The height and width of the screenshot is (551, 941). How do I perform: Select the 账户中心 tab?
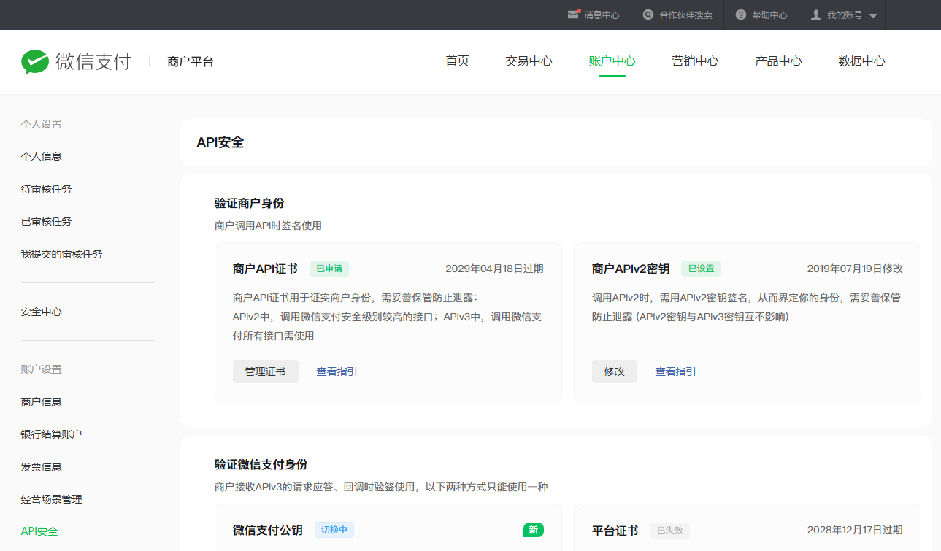(x=612, y=61)
